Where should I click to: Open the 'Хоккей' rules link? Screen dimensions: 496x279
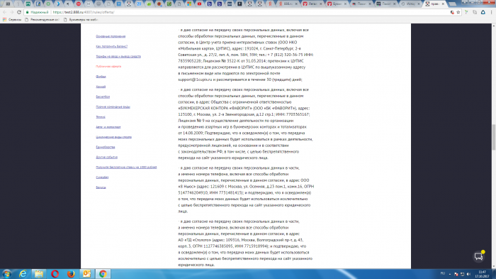coord(101,87)
